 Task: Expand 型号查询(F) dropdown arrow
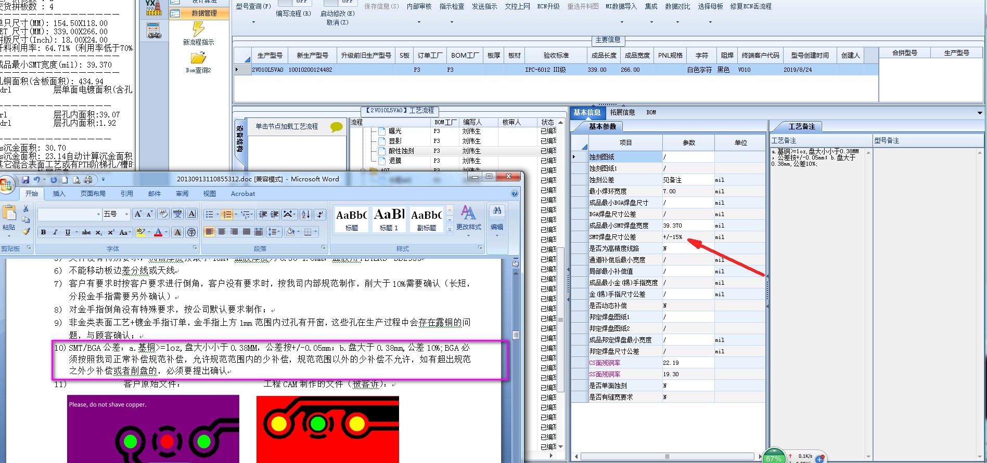click(x=253, y=22)
